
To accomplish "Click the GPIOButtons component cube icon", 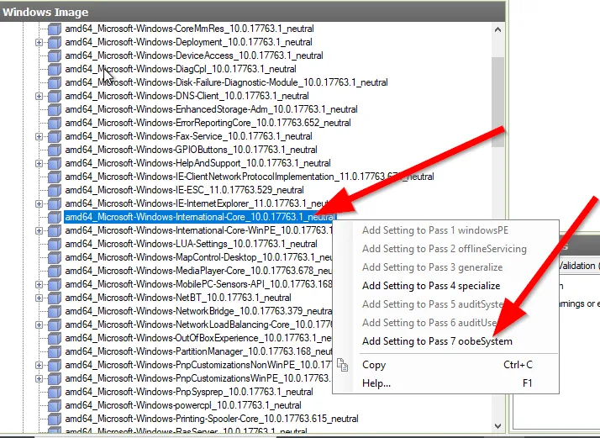I will (55, 150).
